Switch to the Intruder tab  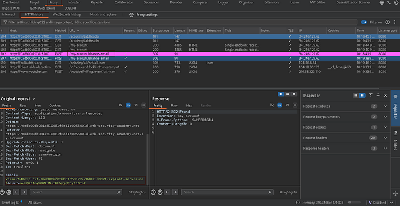74,2
